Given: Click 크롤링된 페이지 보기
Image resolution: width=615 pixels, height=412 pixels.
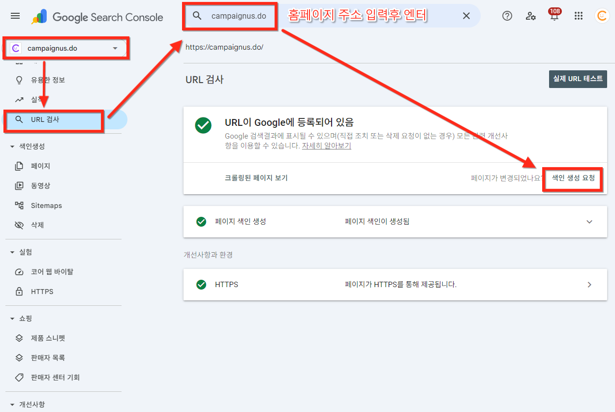Looking at the screenshot, I should coord(256,178).
